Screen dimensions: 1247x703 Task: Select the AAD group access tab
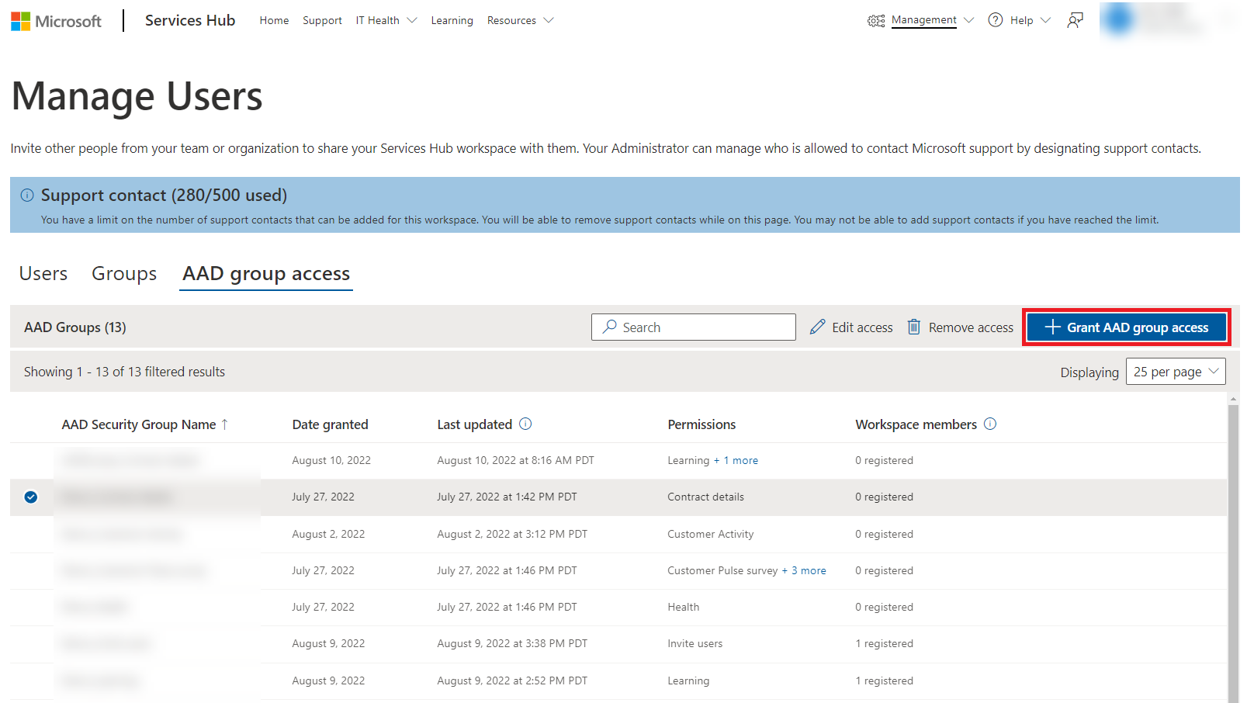266,274
